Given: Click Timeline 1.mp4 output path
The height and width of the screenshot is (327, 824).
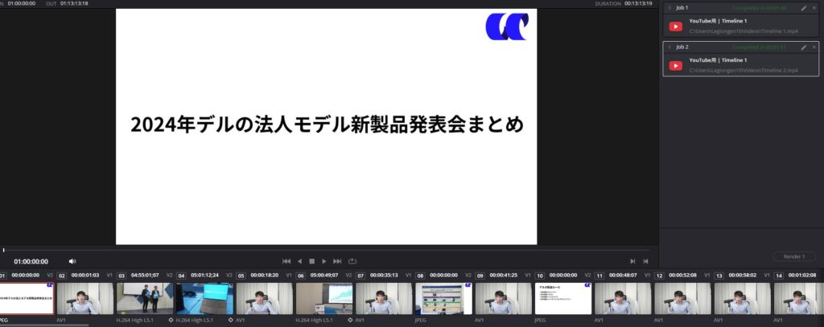Looking at the screenshot, I should coord(744,31).
